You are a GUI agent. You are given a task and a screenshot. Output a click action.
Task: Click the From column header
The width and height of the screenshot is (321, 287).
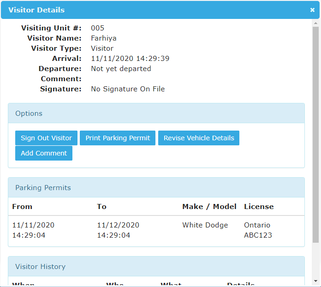[x=22, y=207]
